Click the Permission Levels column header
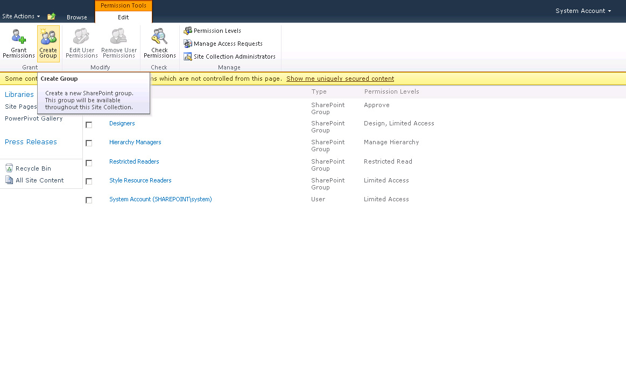 (x=392, y=91)
